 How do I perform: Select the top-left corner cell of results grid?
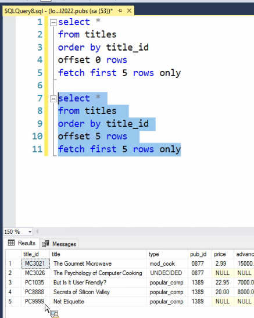13,254
